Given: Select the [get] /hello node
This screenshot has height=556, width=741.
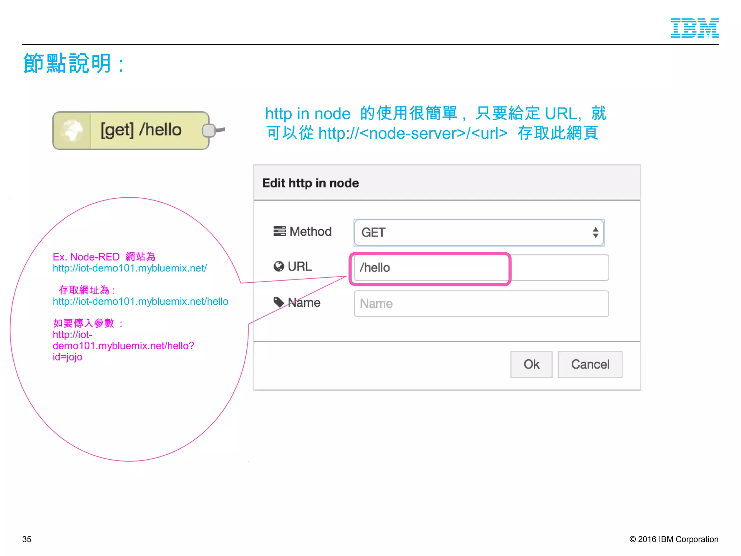Looking at the screenshot, I should point(131,130).
